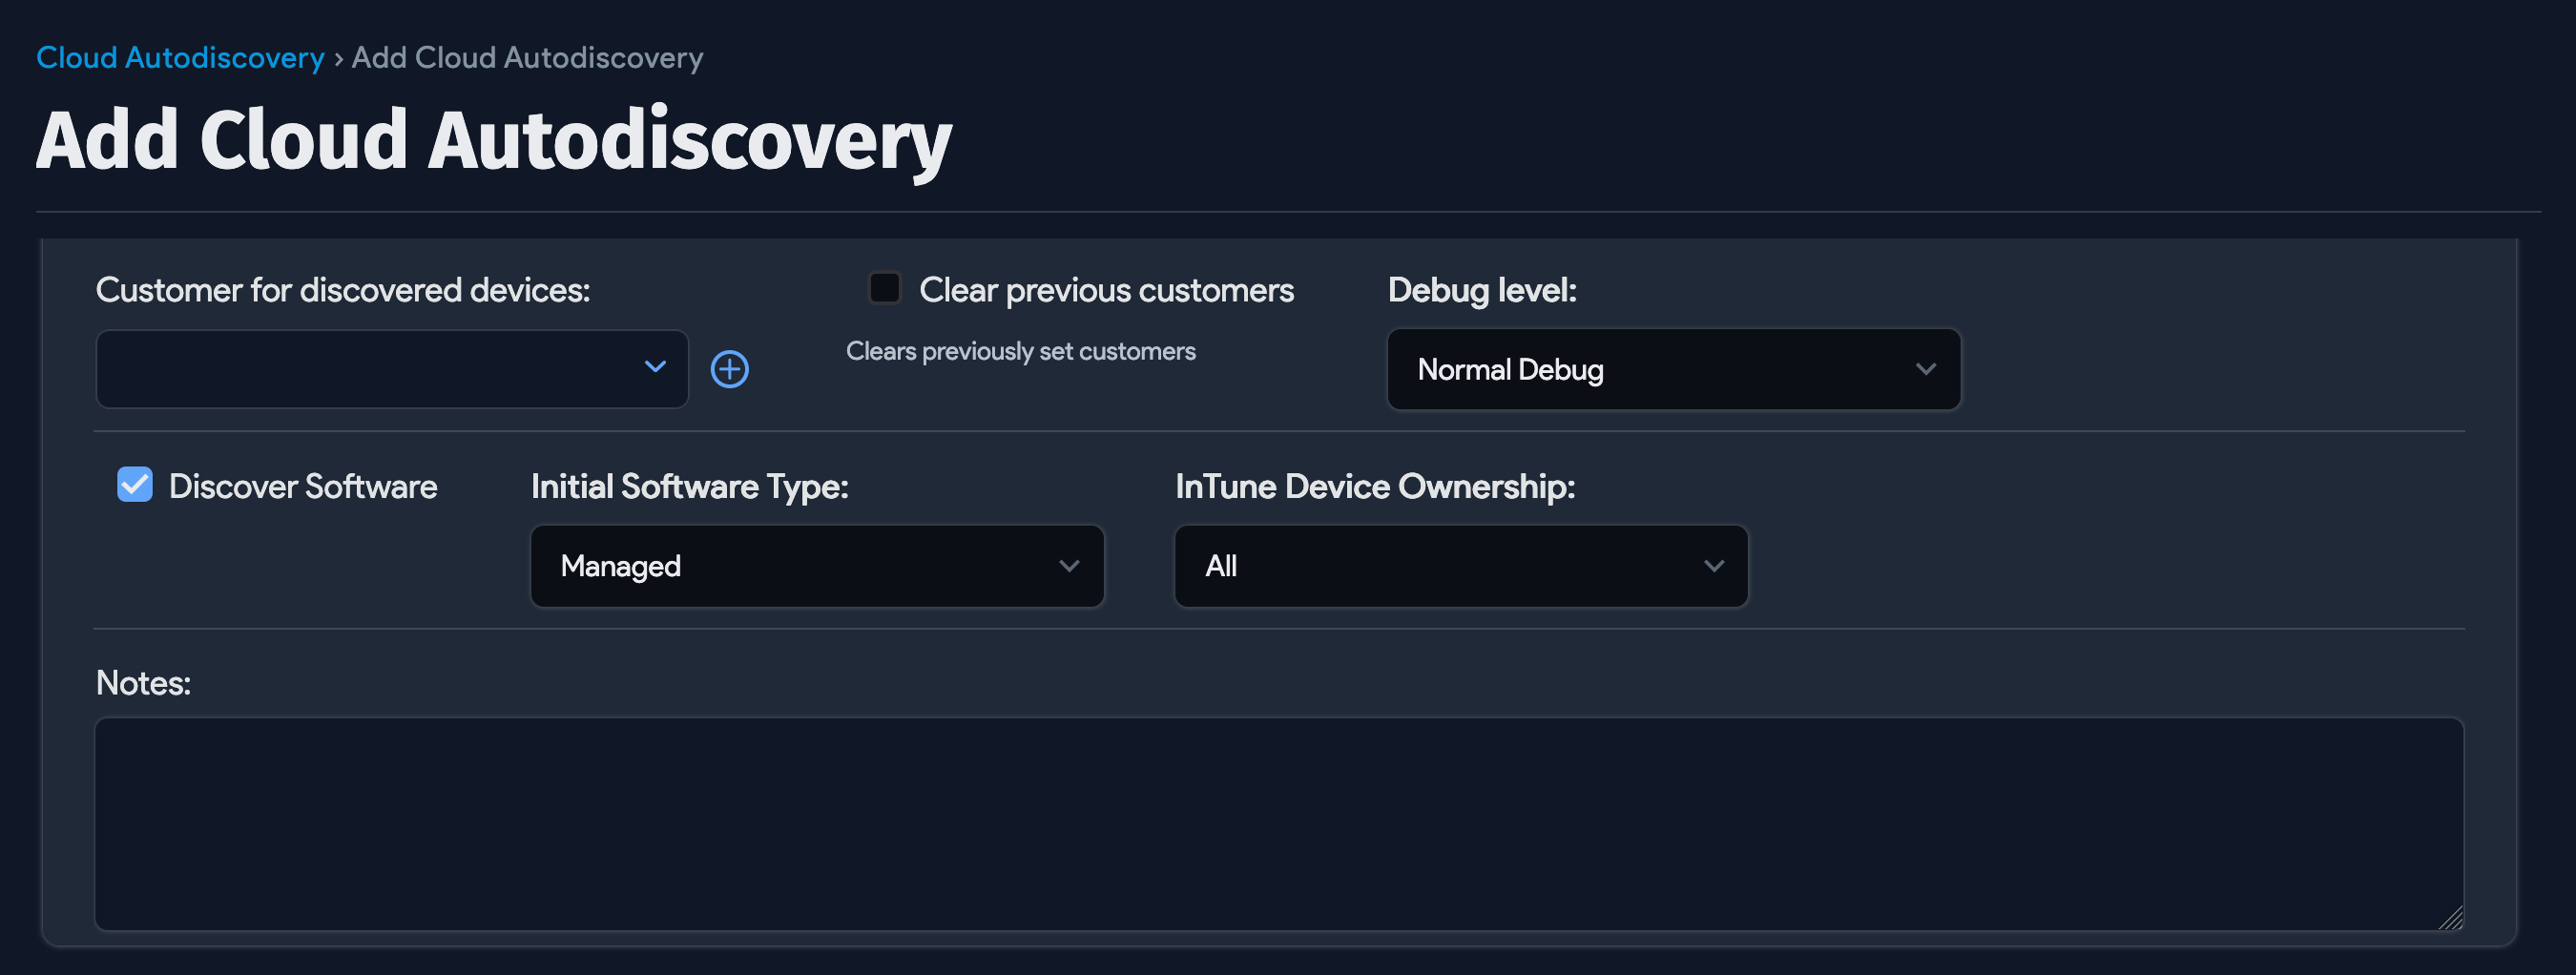Open the Debug level dropdown
The height and width of the screenshot is (975, 2576).
tap(1671, 369)
